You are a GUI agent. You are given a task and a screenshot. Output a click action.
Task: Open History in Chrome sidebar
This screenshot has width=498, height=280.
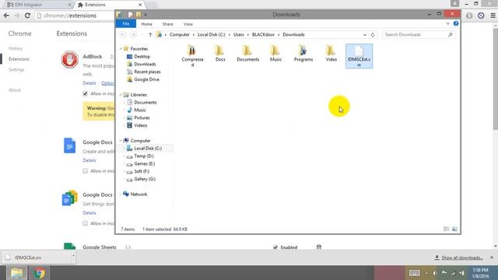pyautogui.click(x=16, y=48)
